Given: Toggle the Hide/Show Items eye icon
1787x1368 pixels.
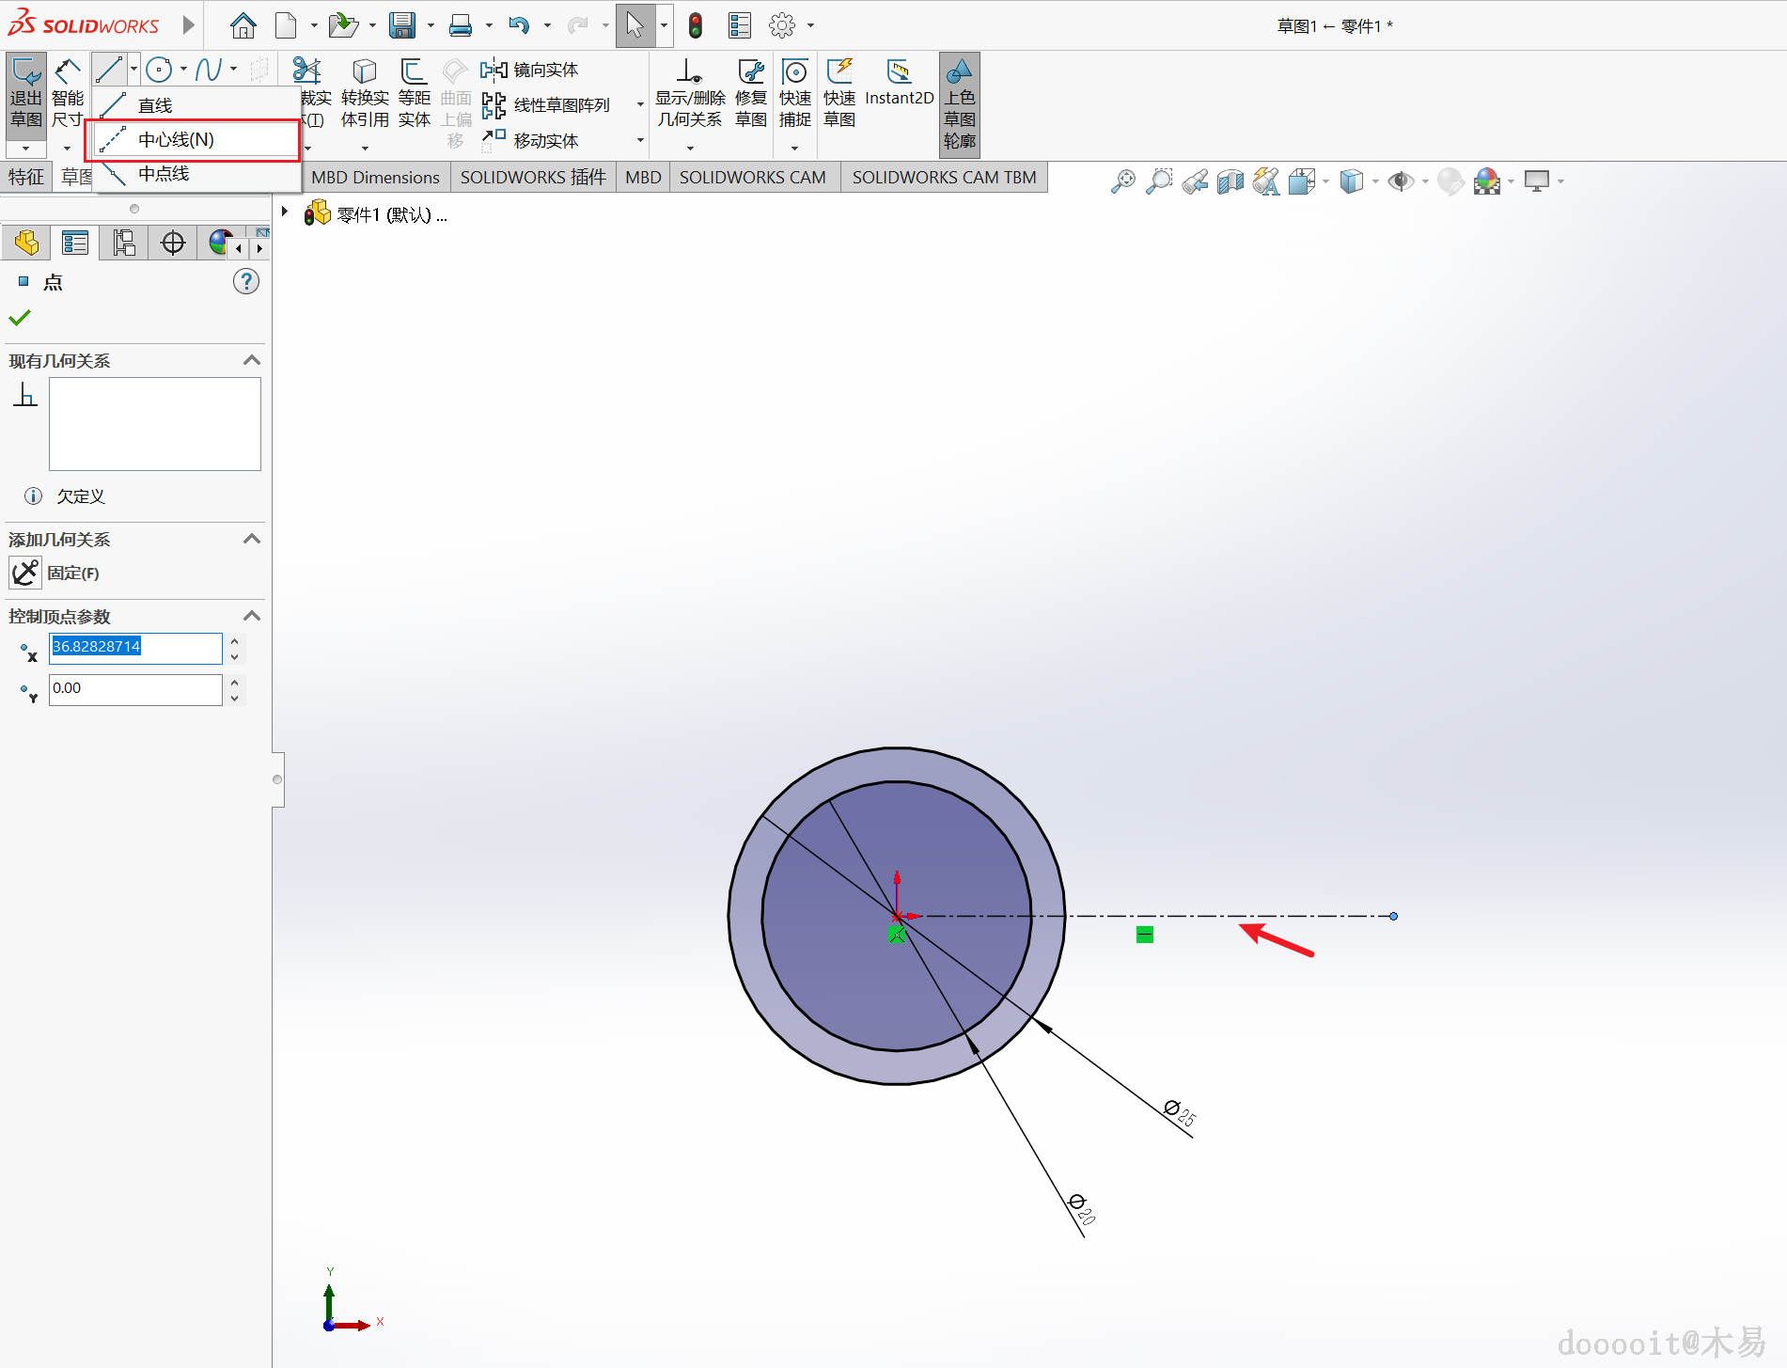Looking at the screenshot, I should click(1400, 181).
